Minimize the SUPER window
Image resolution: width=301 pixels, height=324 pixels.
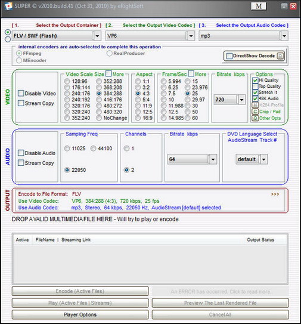[284, 6]
